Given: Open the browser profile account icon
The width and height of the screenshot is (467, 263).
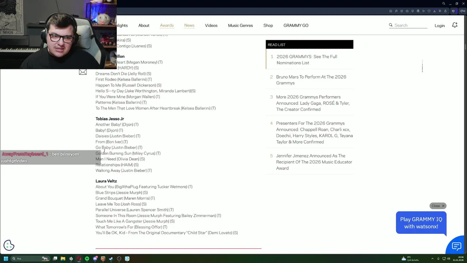Looking at the screenshot, I should [x=445, y=11].
